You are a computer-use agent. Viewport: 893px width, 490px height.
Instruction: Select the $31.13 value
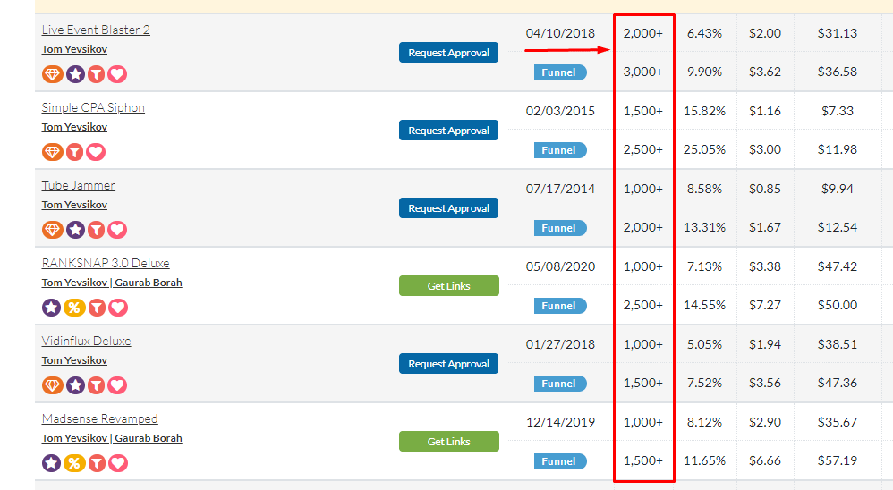pyautogui.click(x=838, y=33)
